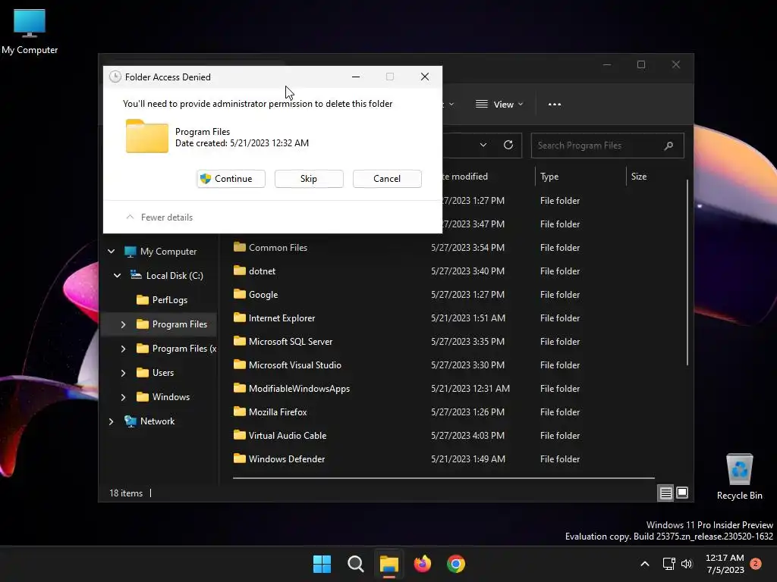Collapse the Local Disk (C:) node
Image resolution: width=777 pixels, height=582 pixels.
click(118, 276)
